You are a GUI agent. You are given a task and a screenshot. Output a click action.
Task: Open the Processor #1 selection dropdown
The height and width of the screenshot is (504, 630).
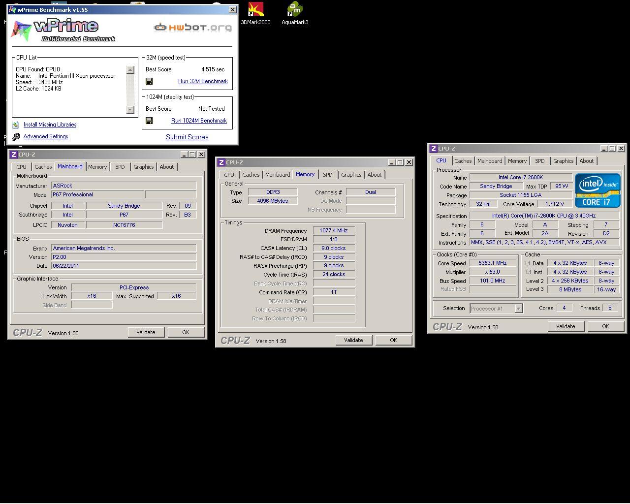tap(518, 309)
